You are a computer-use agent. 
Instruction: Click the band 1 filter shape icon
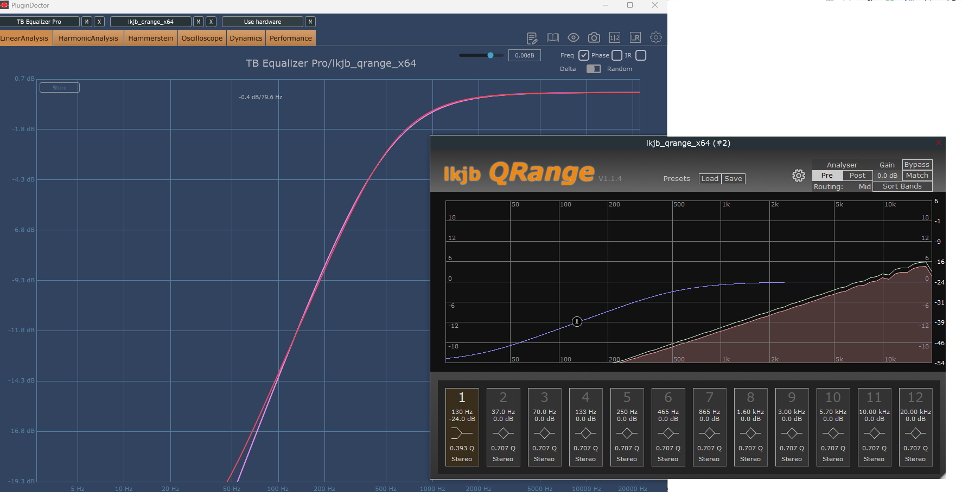[x=462, y=433]
